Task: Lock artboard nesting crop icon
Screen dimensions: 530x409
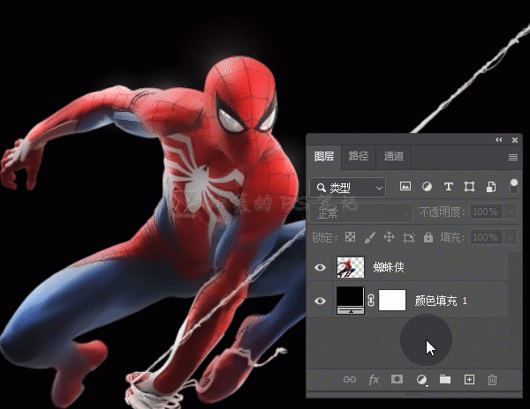Action: click(x=409, y=238)
